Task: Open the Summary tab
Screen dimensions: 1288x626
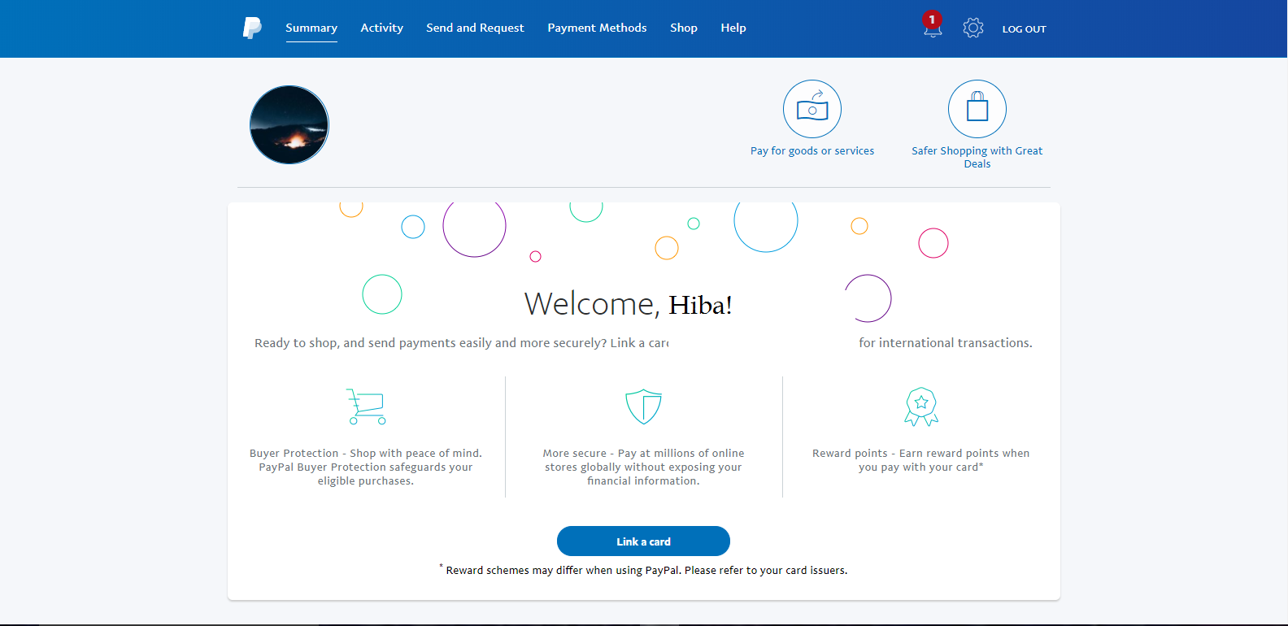Action: click(311, 28)
